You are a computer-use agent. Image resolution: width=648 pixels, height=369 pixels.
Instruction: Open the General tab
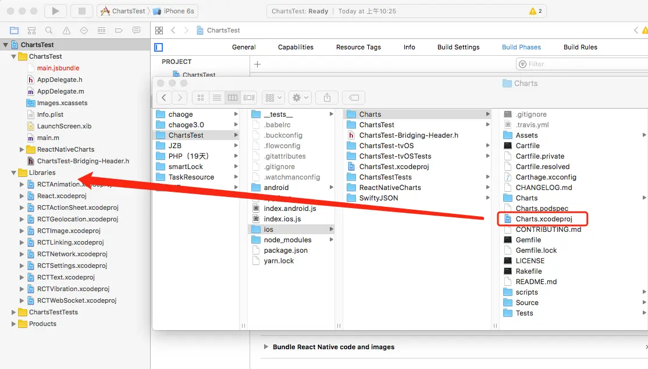[244, 47]
